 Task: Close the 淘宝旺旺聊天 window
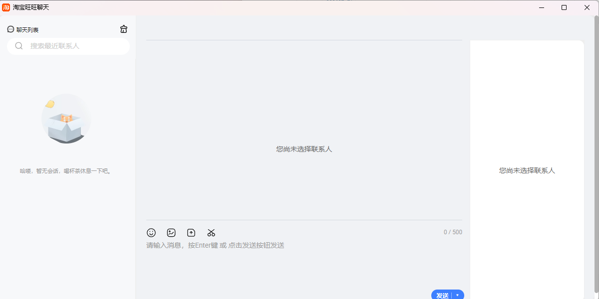tap(587, 7)
